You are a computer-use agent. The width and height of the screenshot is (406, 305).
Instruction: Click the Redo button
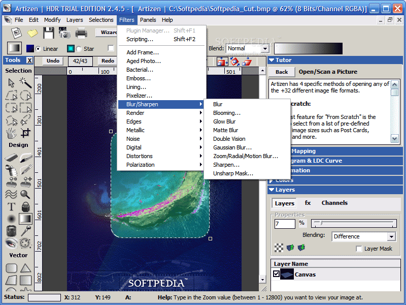coord(108,60)
